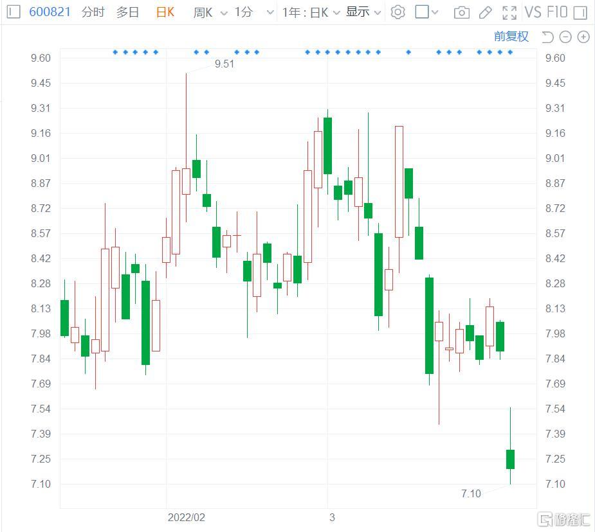This screenshot has width=595, height=532.
Task: Toggle the right sidebar panel icon
Action: (x=580, y=13)
